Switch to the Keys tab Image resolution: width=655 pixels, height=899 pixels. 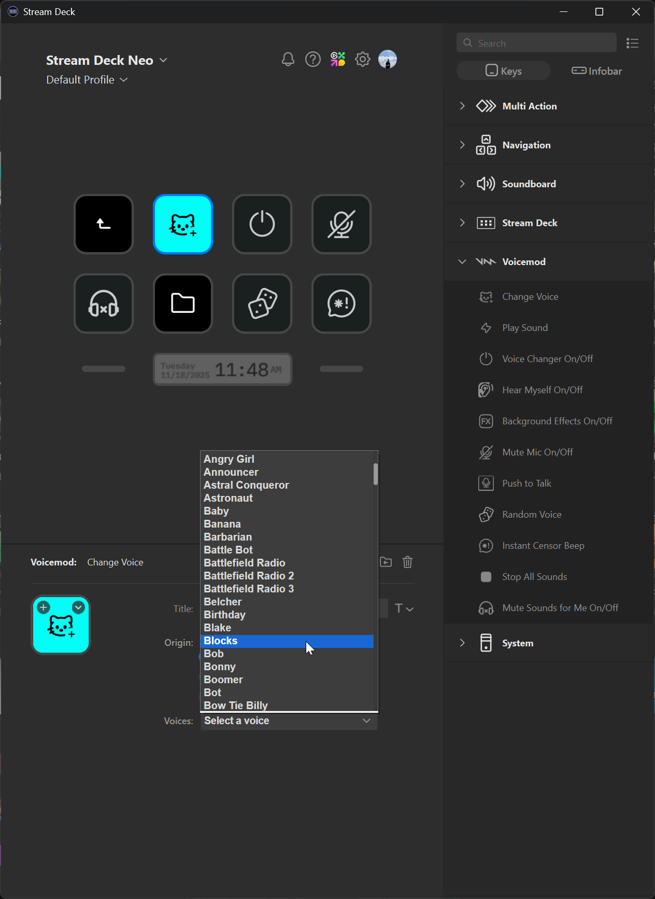click(504, 71)
